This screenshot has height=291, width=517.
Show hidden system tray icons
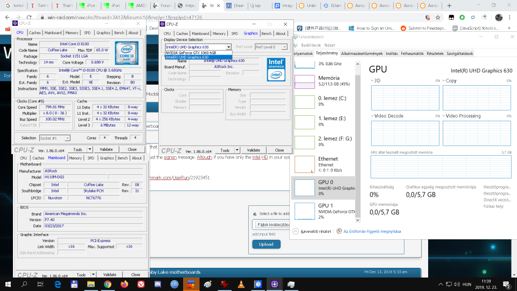441,284
